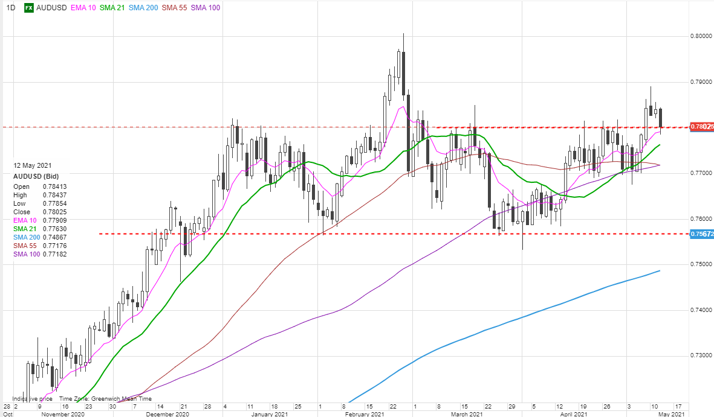Click the 0.80000 price axis label
The width and height of the screenshot is (714, 417).
(x=702, y=36)
